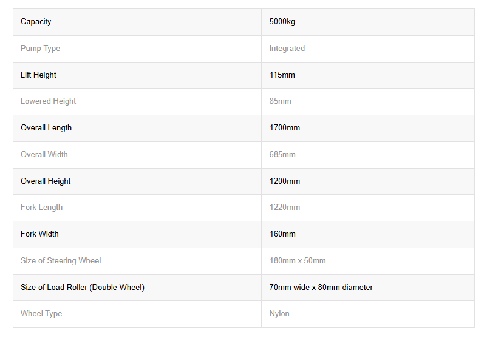The width and height of the screenshot is (487, 338).
Task: Select the 115mm lift height value
Action: [282, 75]
